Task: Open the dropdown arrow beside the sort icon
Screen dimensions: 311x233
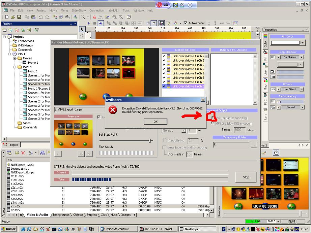Action: tap(36, 153)
